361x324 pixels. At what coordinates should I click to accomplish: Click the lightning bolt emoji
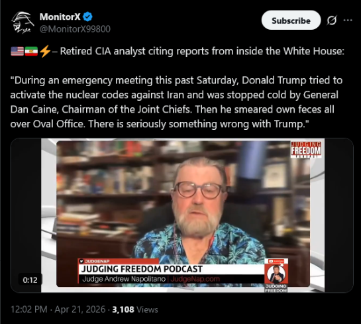[45, 51]
